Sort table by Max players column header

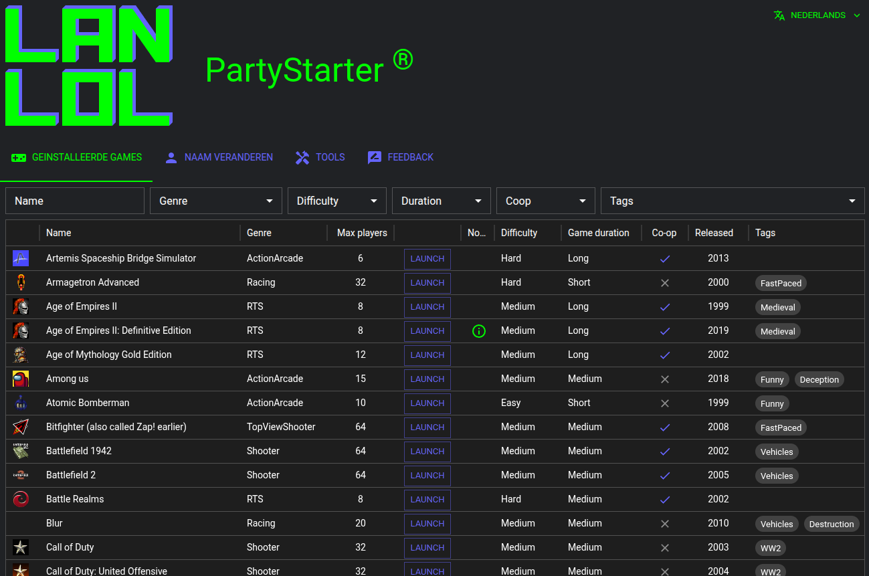coord(362,233)
